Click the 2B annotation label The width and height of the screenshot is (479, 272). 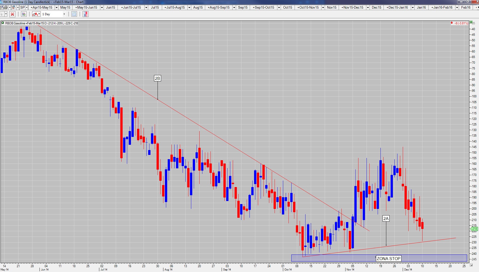(x=157, y=78)
